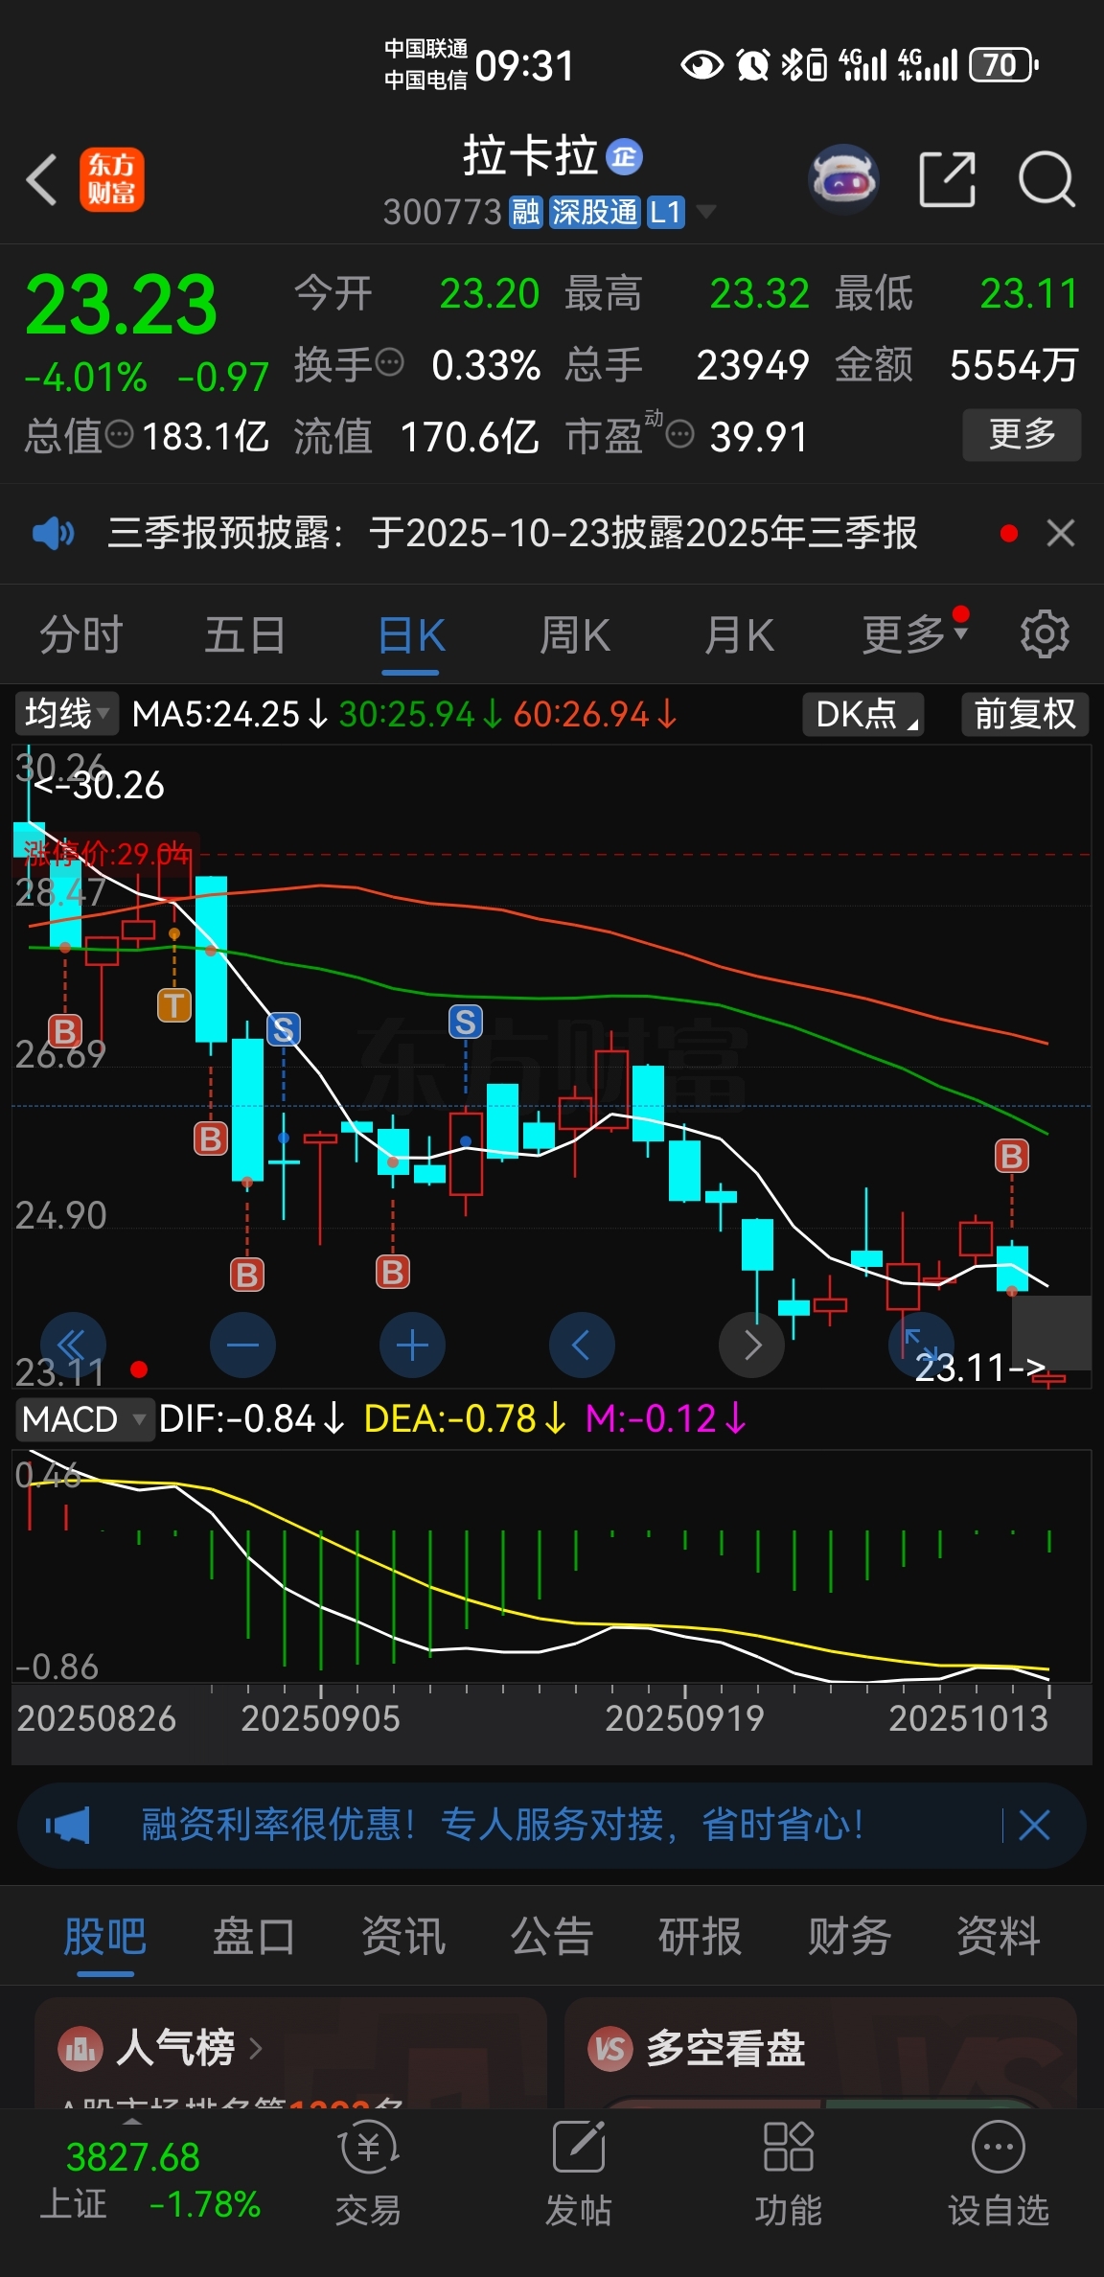Open the robot AI assistant icon
The image size is (1104, 2277).
pos(843,179)
